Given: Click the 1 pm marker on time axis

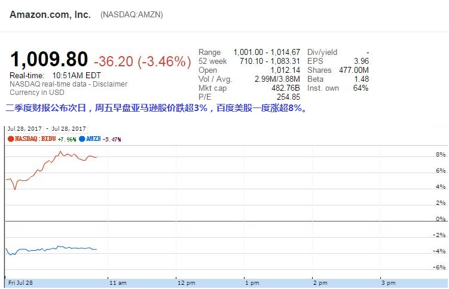Looking at the screenshot, I should 252,283.
